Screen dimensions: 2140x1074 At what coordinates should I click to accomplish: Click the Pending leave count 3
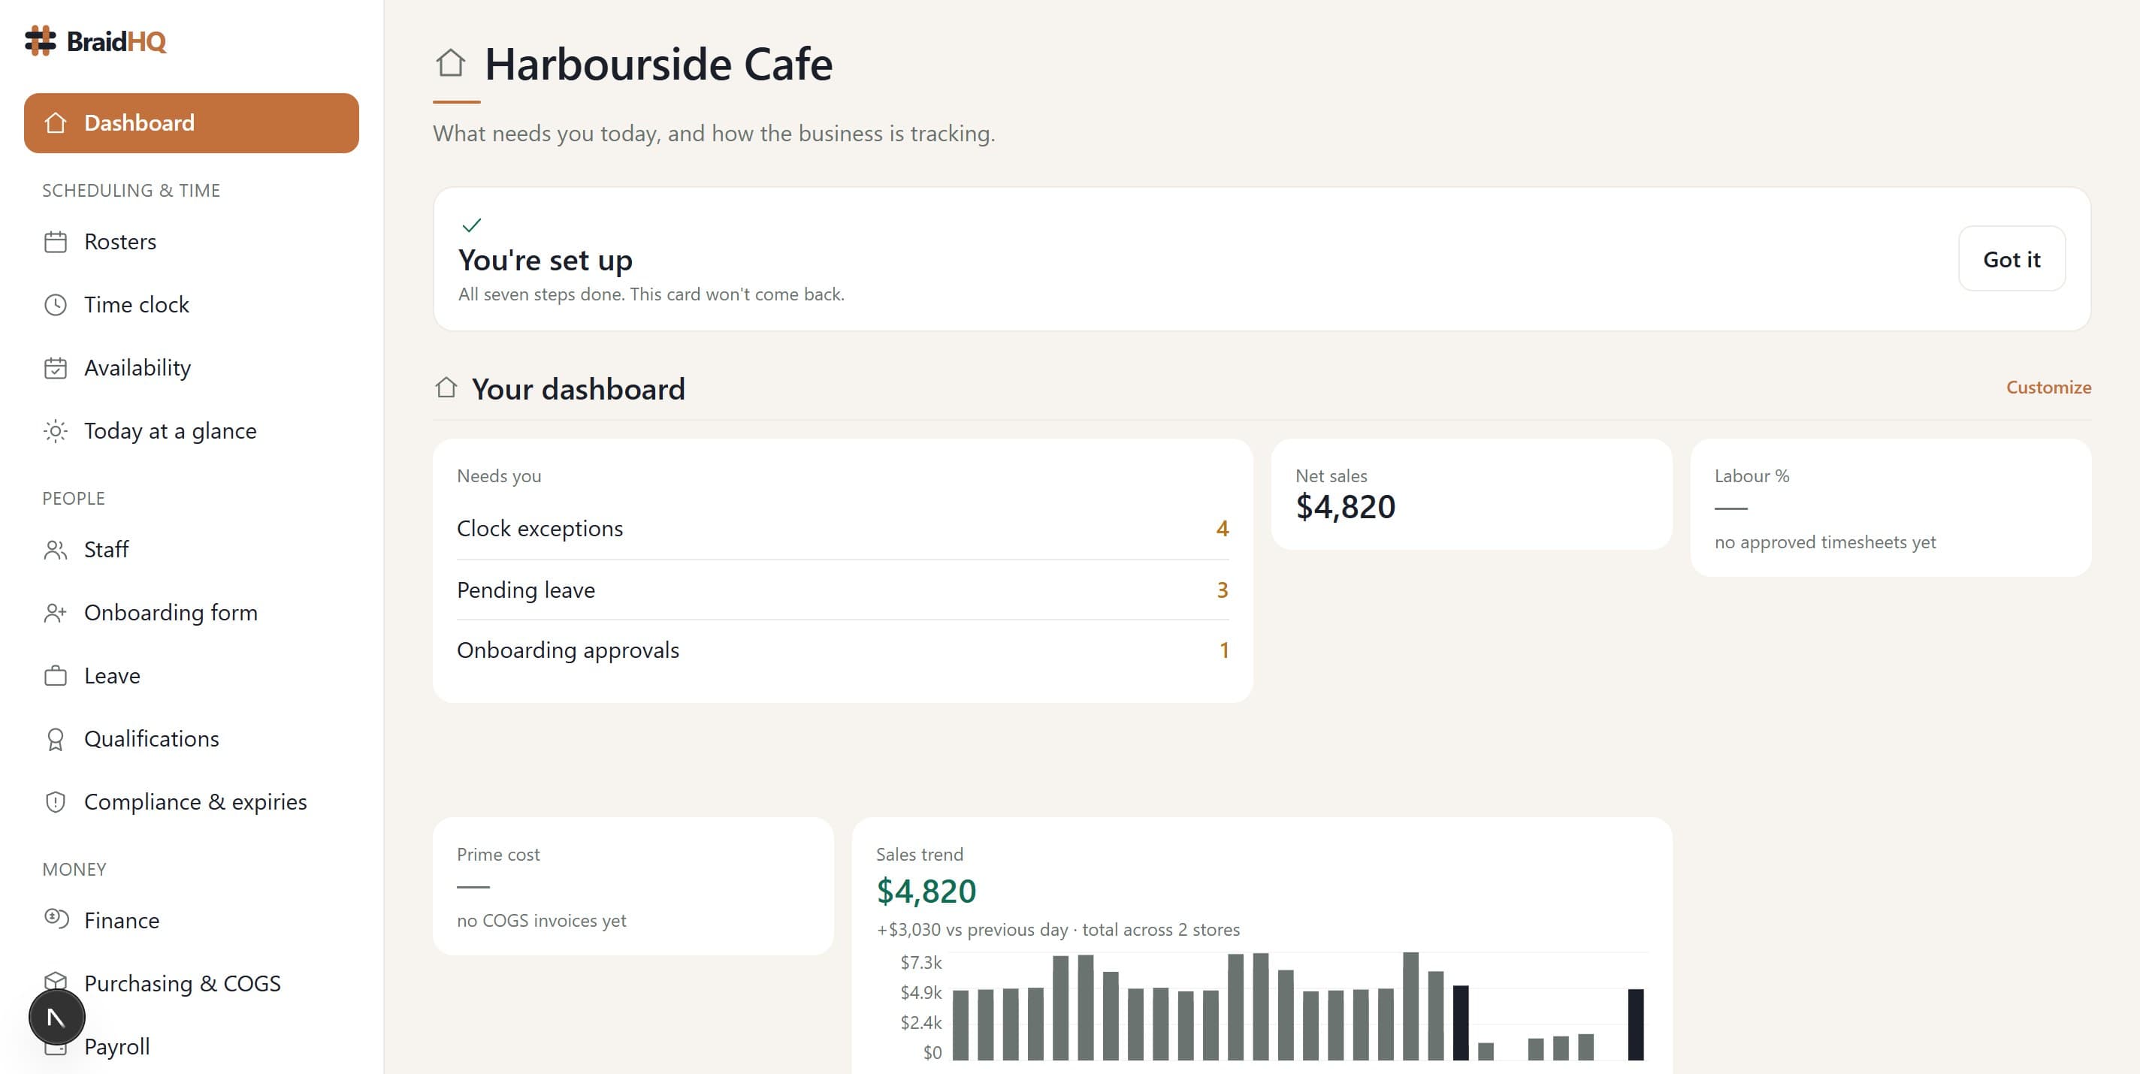point(1222,590)
